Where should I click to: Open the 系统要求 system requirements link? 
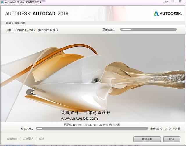(28, 139)
